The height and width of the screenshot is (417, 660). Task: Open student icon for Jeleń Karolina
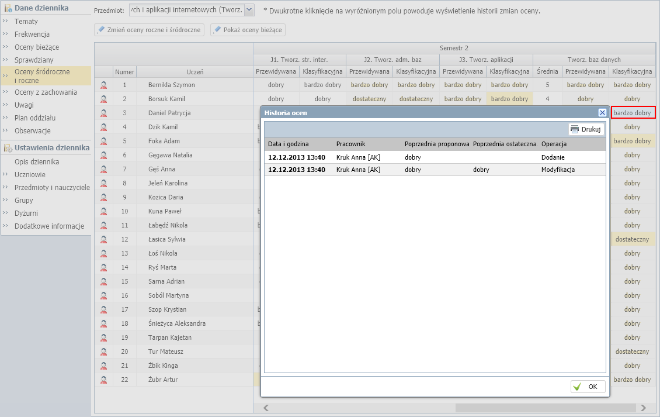103,183
